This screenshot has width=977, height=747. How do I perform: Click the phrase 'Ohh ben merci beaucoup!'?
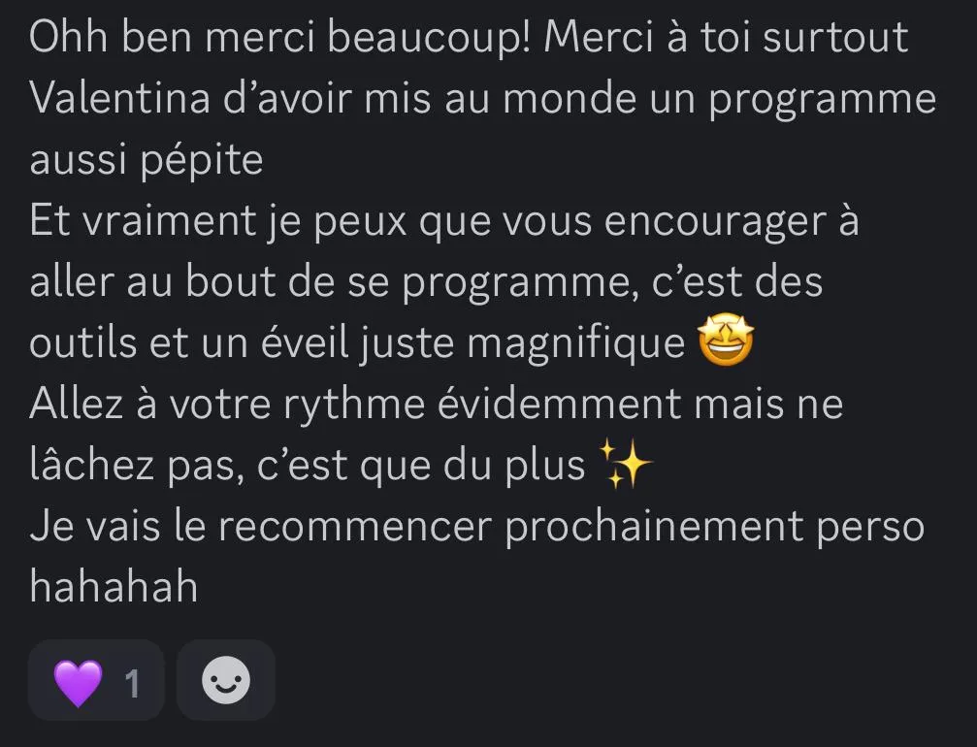(x=279, y=39)
